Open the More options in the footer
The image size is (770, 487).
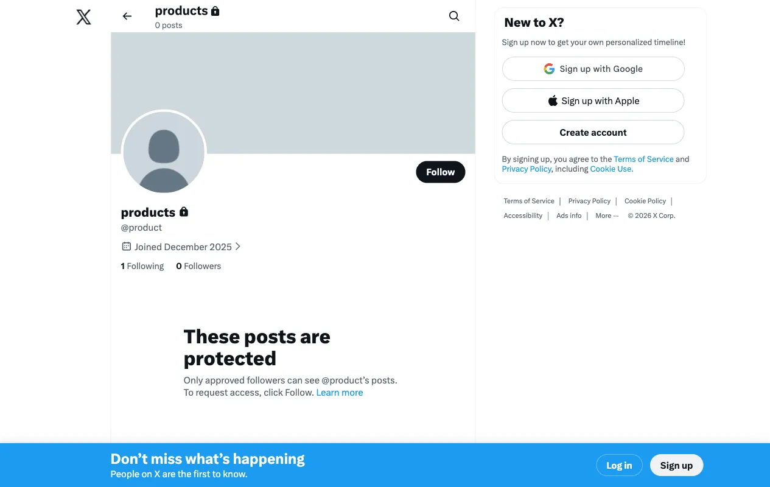(606, 215)
